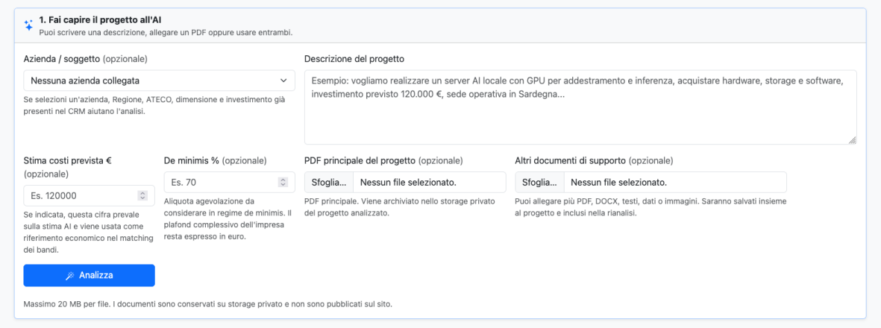The height and width of the screenshot is (328, 881).
Task: Click inside the Stima costi prevista field
Action: [89, 195]
